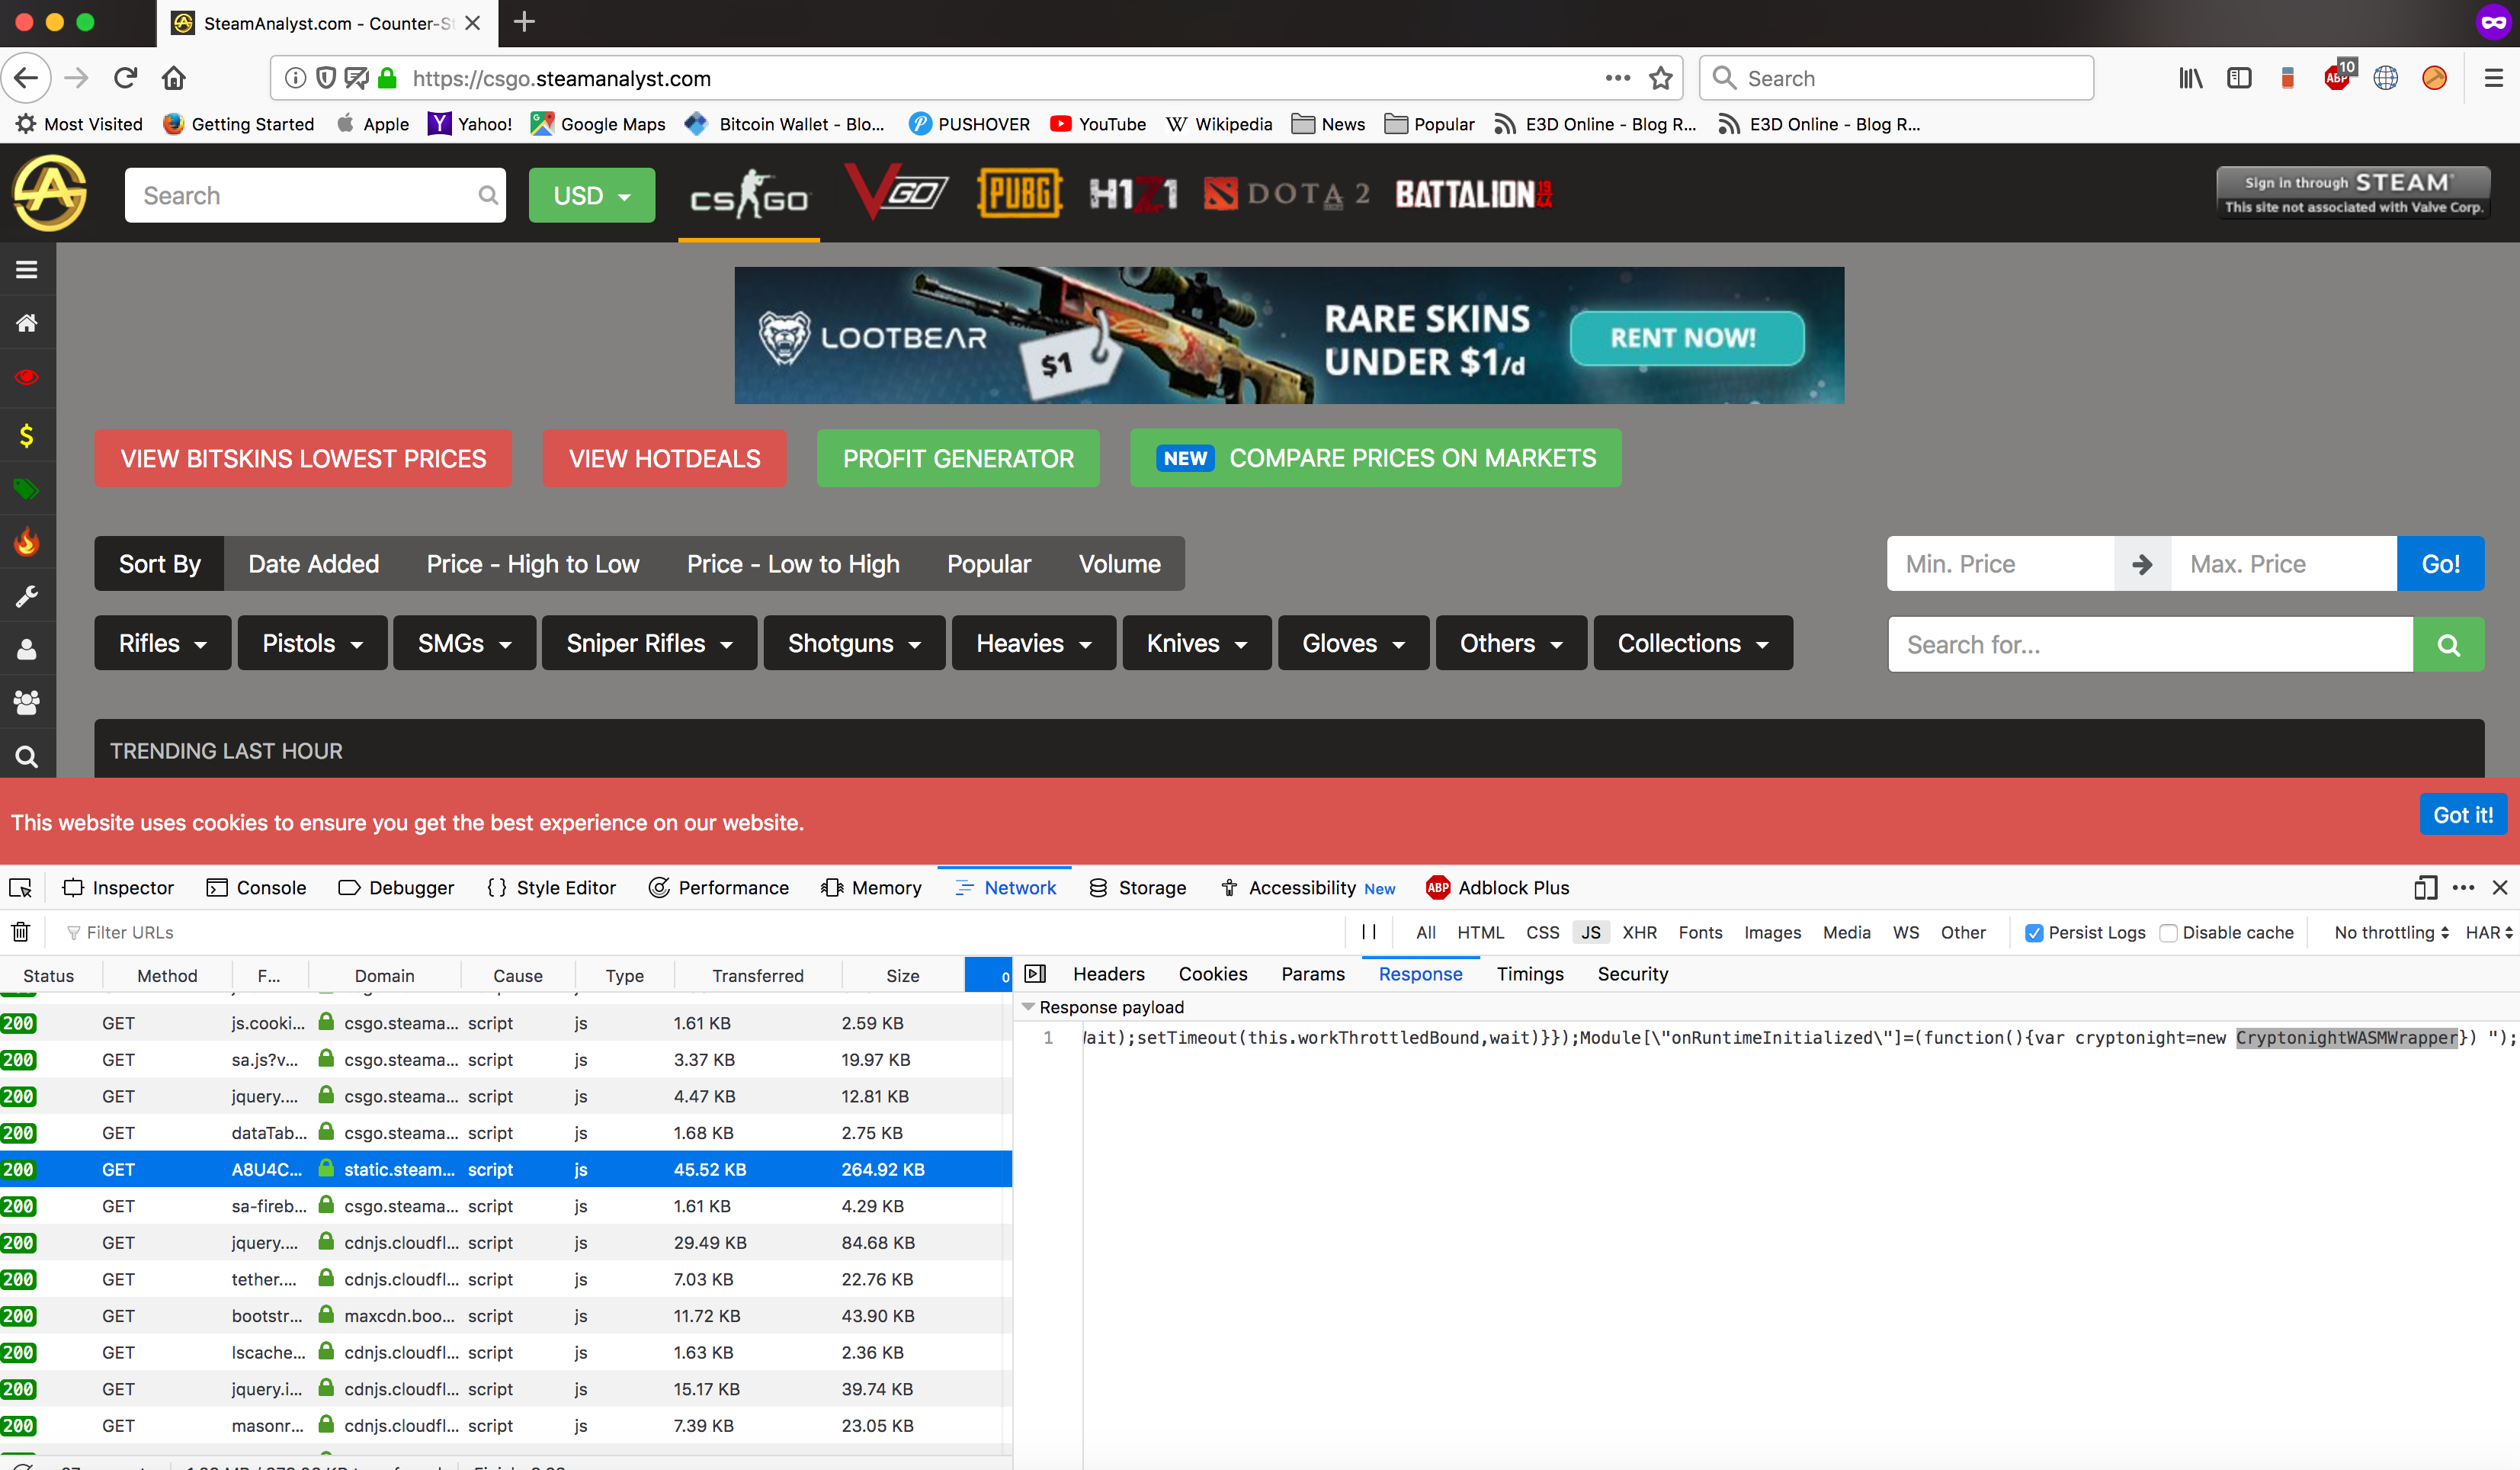Open the HAR dropdown menu

click(x=2489, y=932)
